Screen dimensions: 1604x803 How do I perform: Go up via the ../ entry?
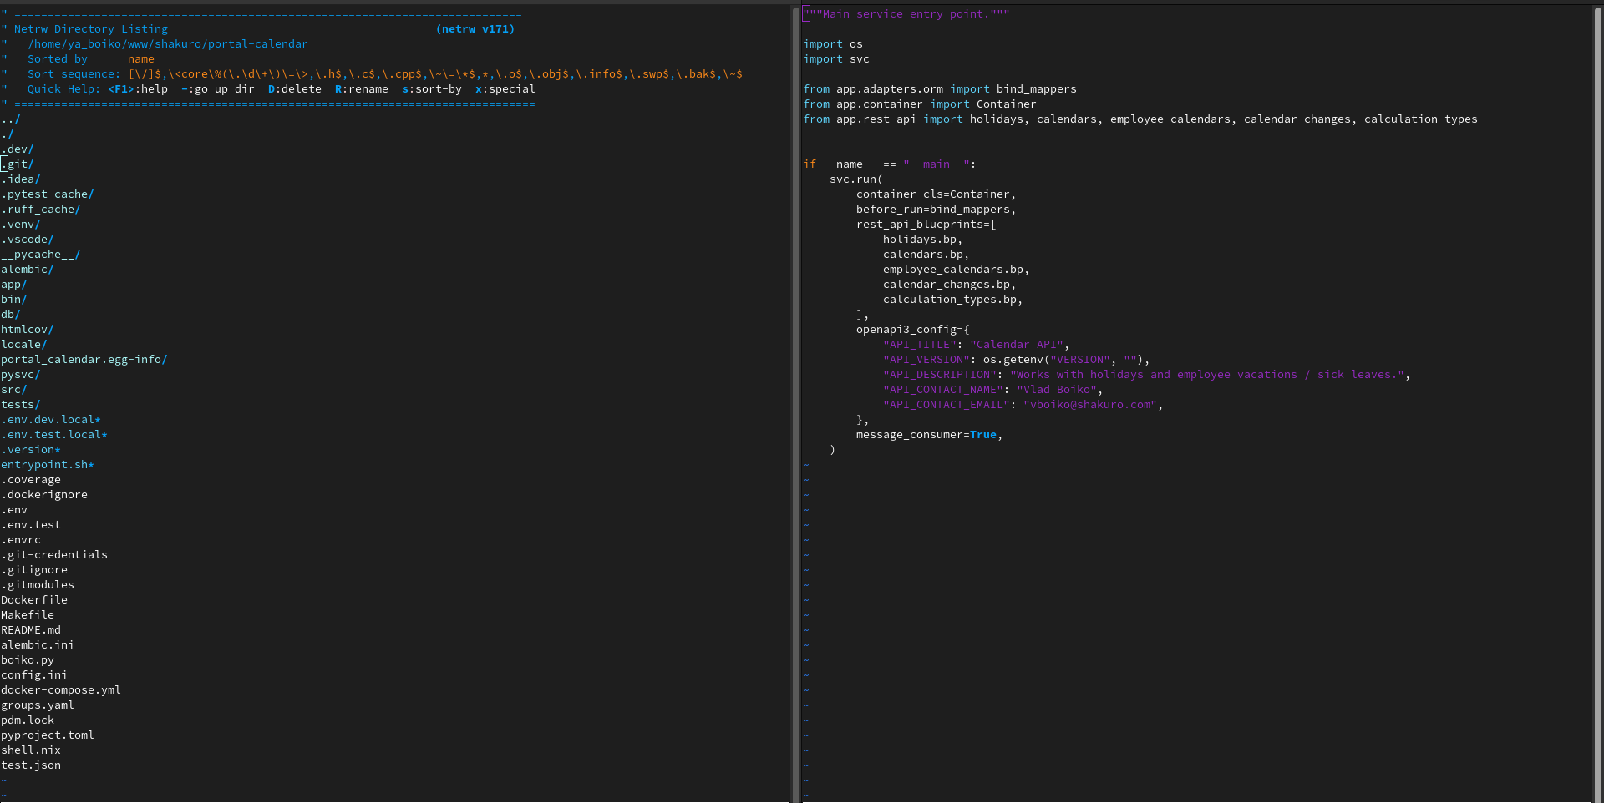pos(11,119)
